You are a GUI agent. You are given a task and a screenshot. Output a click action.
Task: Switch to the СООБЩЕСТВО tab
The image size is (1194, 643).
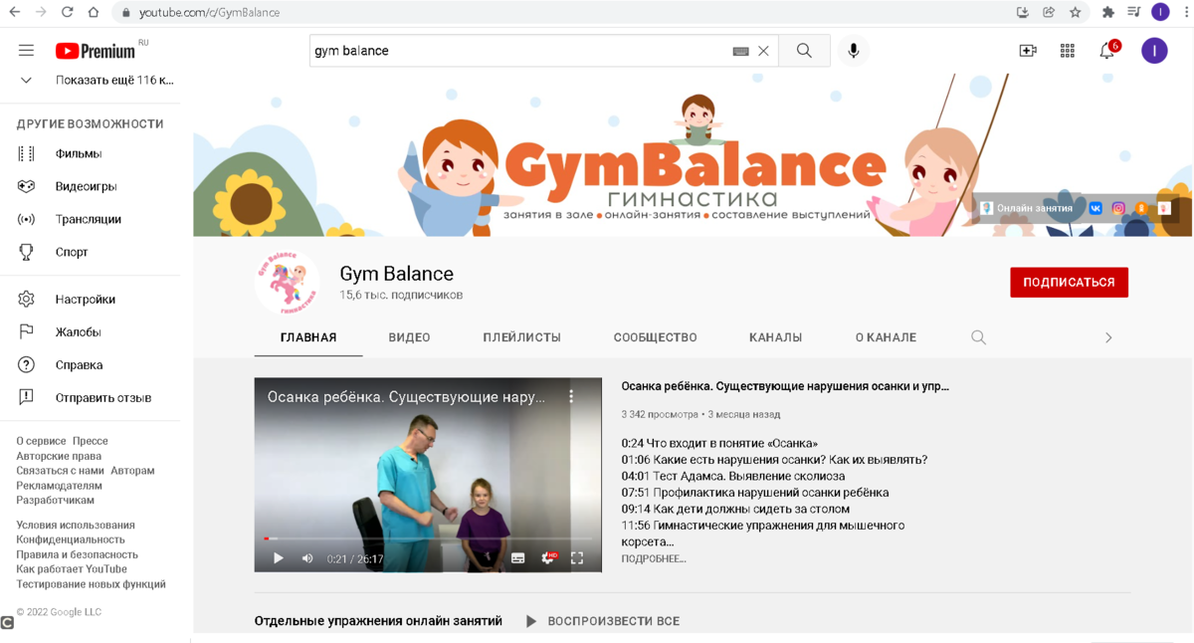coord(655,337)
